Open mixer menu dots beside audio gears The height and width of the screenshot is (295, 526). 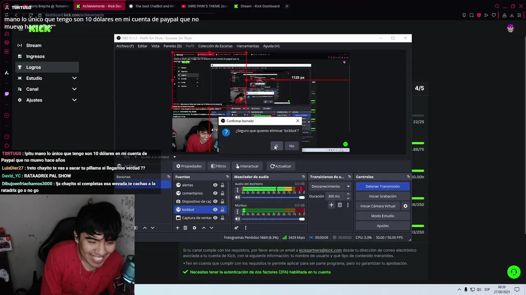click(245, 228)
